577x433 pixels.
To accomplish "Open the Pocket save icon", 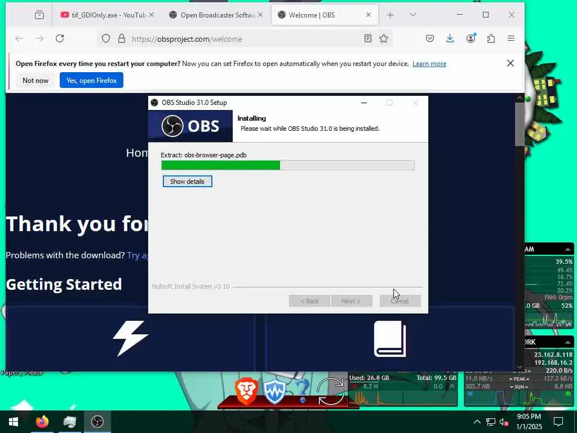I will 430,38.
